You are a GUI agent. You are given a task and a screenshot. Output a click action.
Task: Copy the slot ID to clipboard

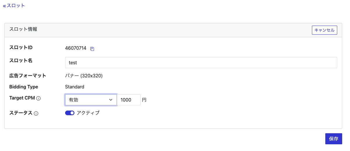click(x=92, y=49)
